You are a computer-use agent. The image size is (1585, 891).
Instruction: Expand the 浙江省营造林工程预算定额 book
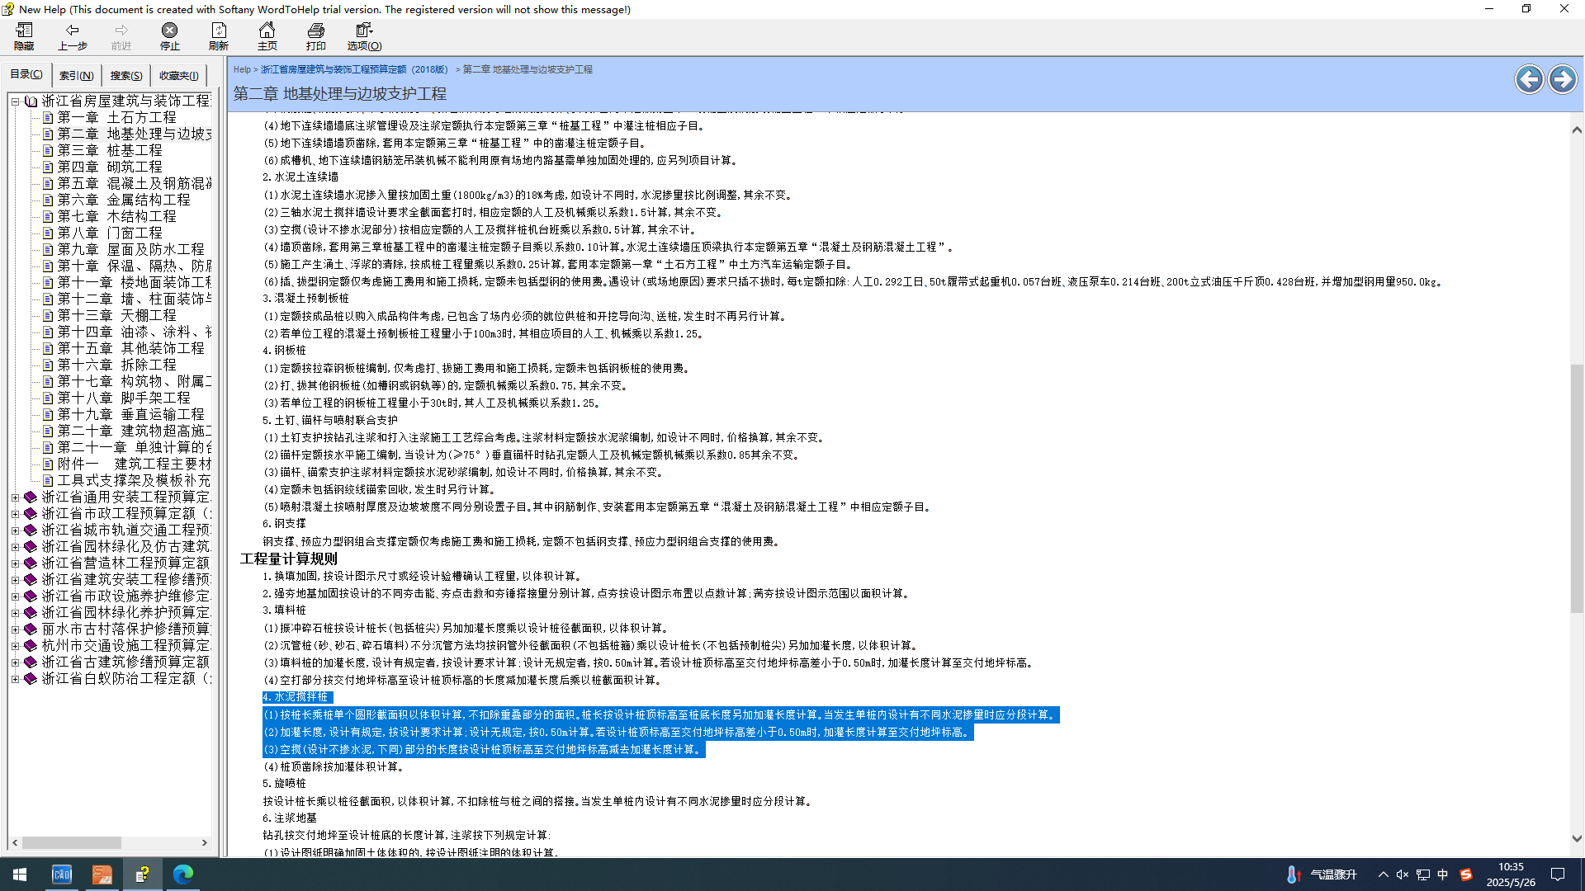click(15, 563)
